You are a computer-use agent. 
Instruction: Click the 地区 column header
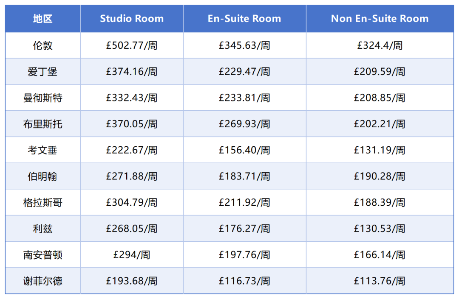[43, 19]
